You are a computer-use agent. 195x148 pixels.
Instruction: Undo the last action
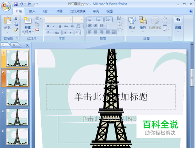[x=21, y=4]
